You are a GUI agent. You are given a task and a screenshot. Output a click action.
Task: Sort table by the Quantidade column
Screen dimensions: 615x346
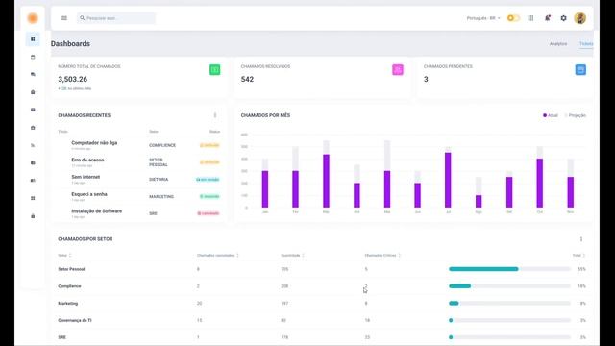pyautogui.click(x=292, y=256)
